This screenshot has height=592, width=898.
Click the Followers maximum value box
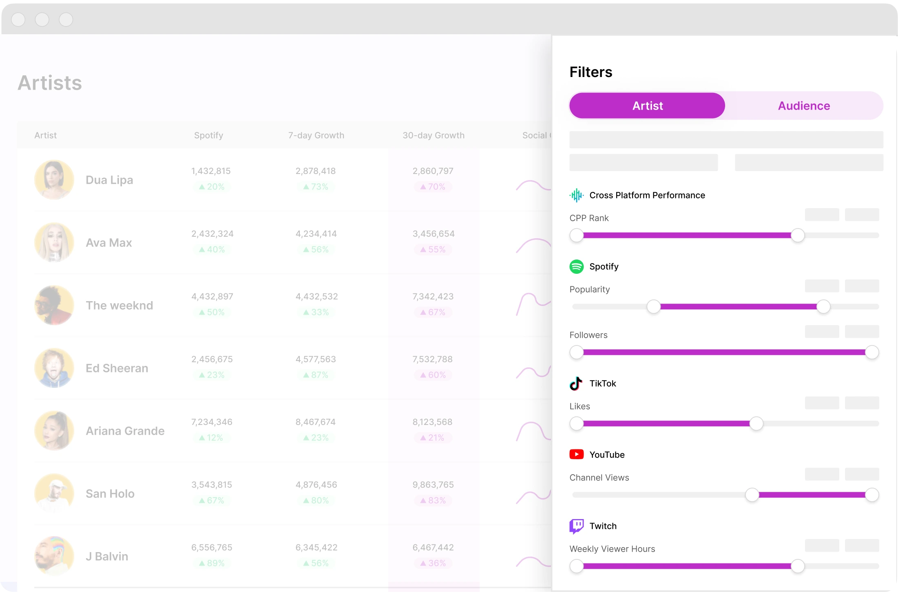point(861,332)
